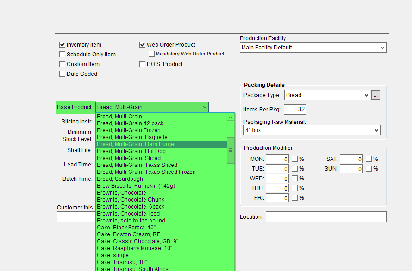Viewport: 412px width, 271px height.
Task: Pick Bread, Multi-Grain, Baguette
Action: pos(162,137)
